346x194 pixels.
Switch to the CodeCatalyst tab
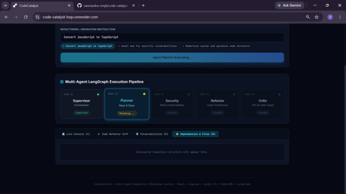[x=42, y=6]
